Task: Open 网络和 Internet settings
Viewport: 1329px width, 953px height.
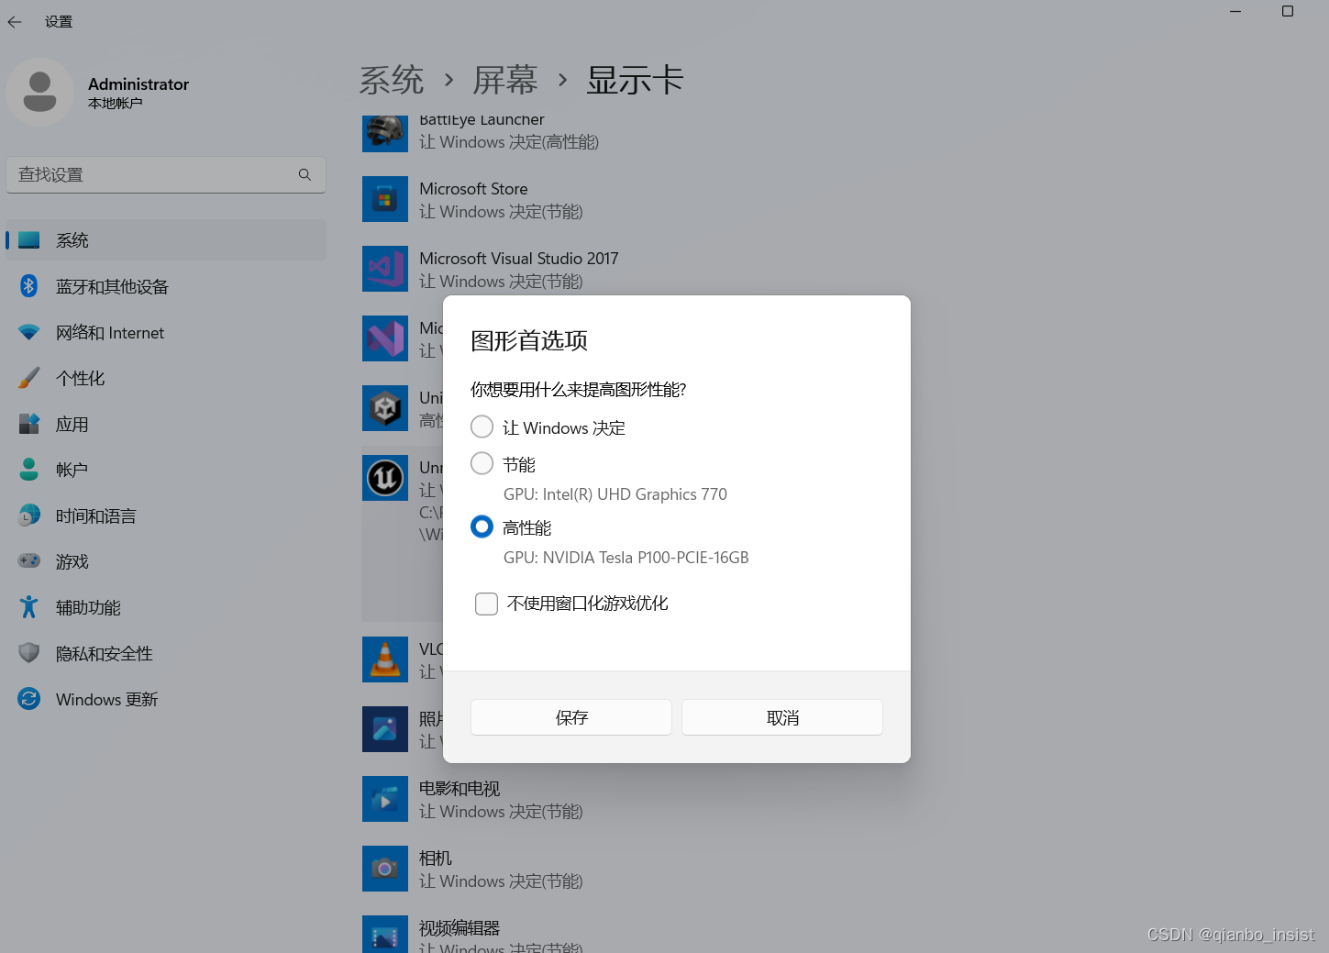Action: [166, 332]
